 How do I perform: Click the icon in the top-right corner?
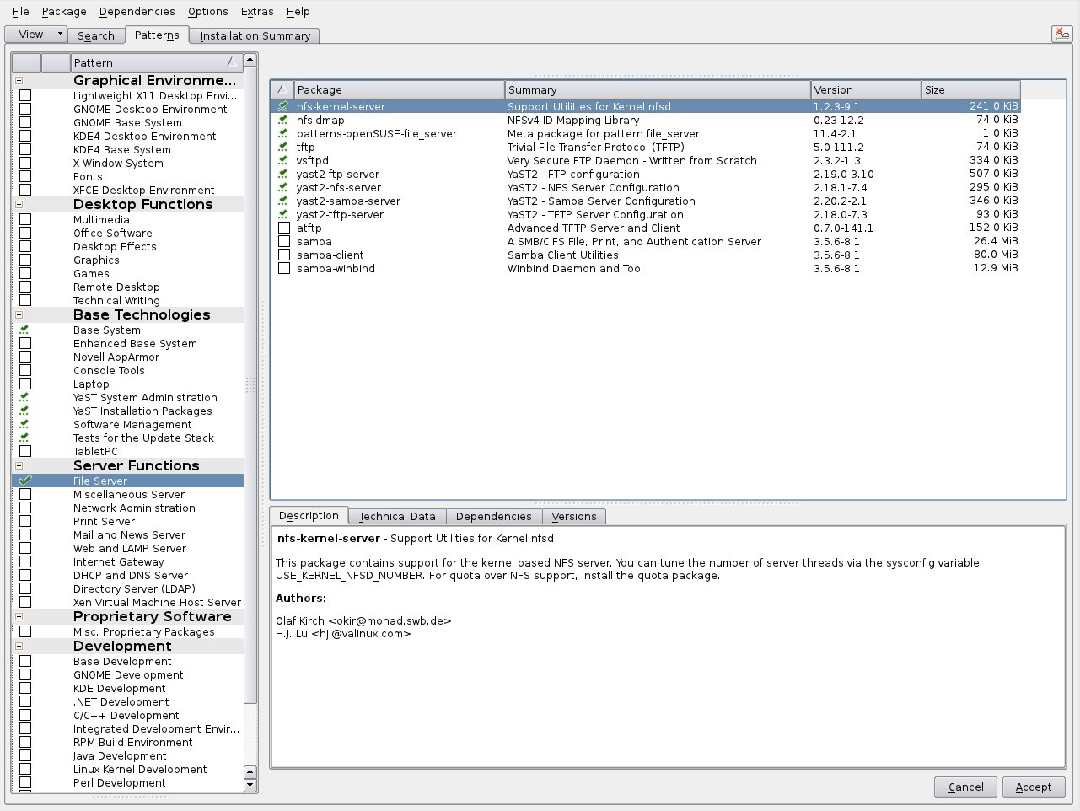(x=1061, y=34)
